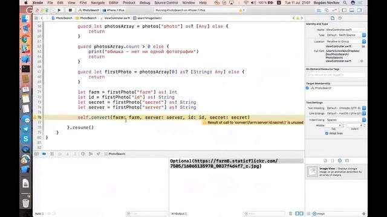387x217 pixels.
Task: Open All Output console popup
Action: coord(179,213)
